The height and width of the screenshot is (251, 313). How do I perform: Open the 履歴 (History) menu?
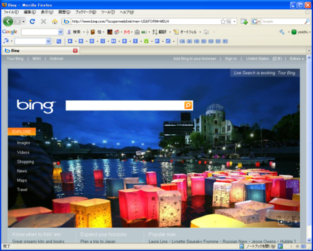tap(64, 12)
